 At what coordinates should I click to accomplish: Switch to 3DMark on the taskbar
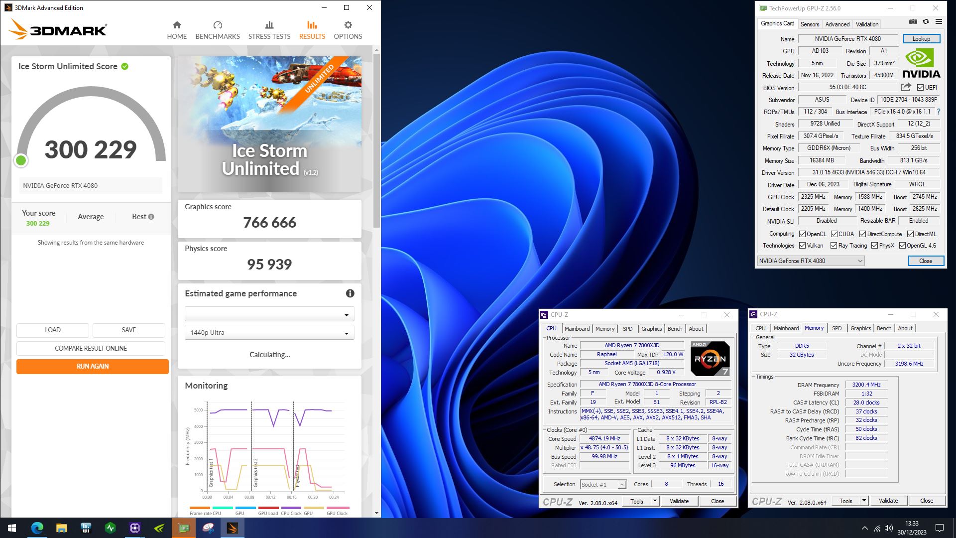(233, 528)
